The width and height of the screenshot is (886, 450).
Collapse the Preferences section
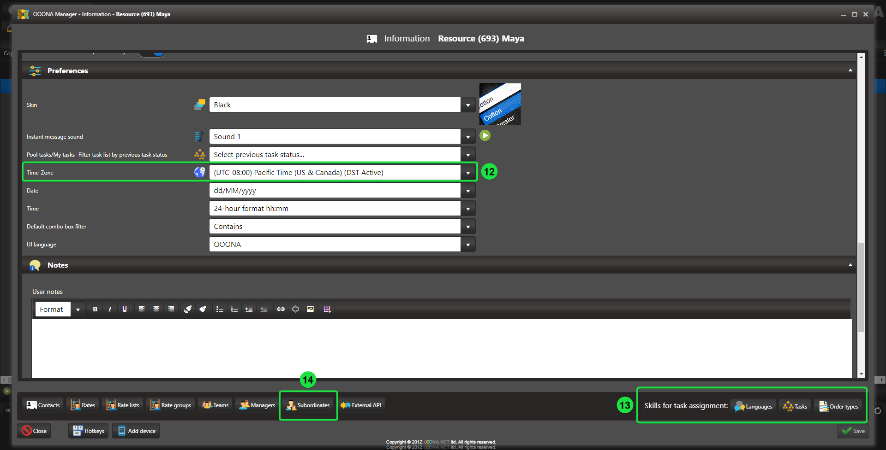click(850, 70)
